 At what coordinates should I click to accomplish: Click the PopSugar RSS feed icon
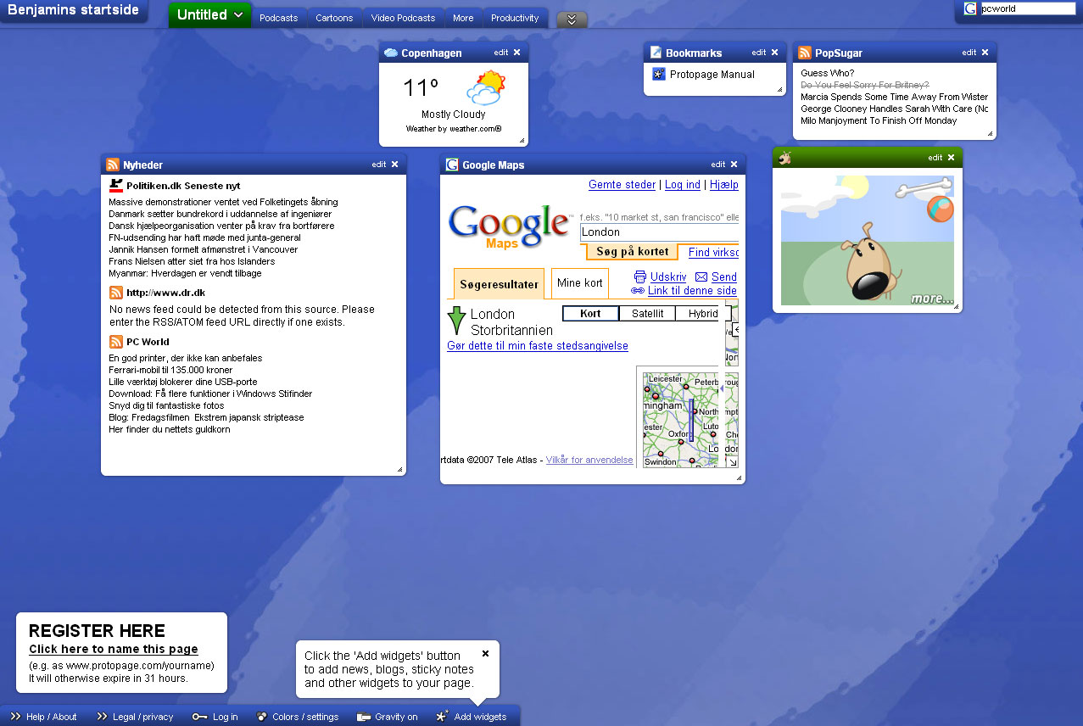tap(805, 53)
